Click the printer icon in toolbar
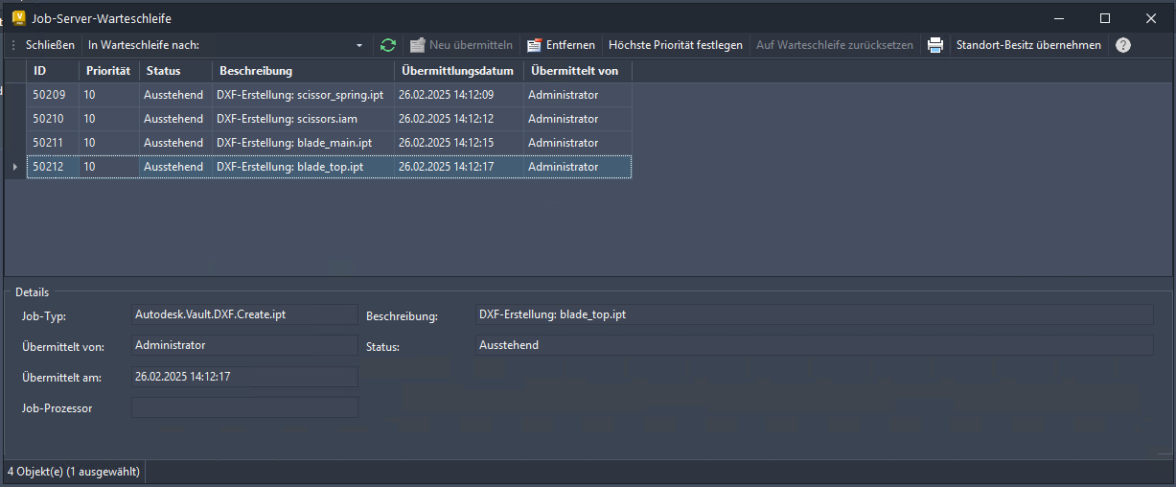Image resolution: width=1176 pixels, height=487 pixels. click(935, 45)
